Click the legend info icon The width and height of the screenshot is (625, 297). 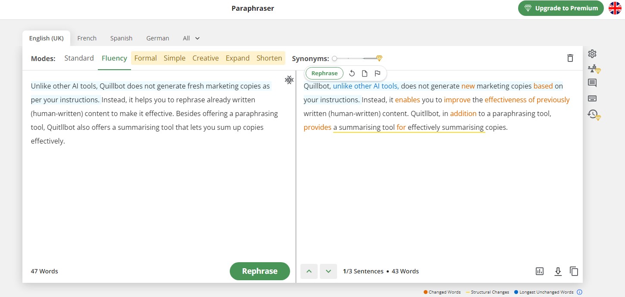pyautogui.click(x=579, y=292)
